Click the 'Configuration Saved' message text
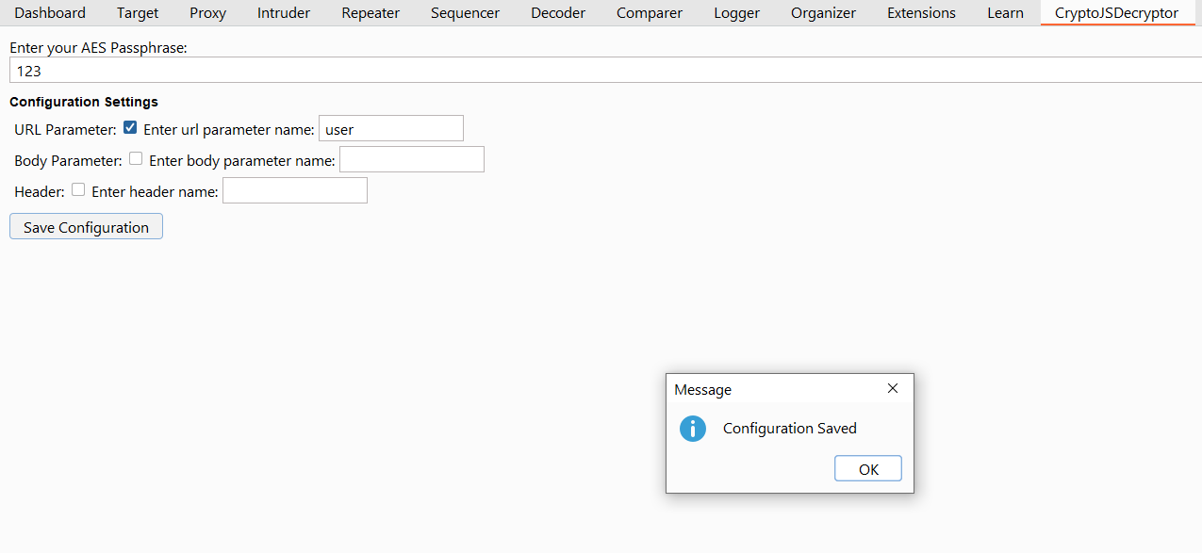Screen dimensions: 1202x553 tap(790, 429)
